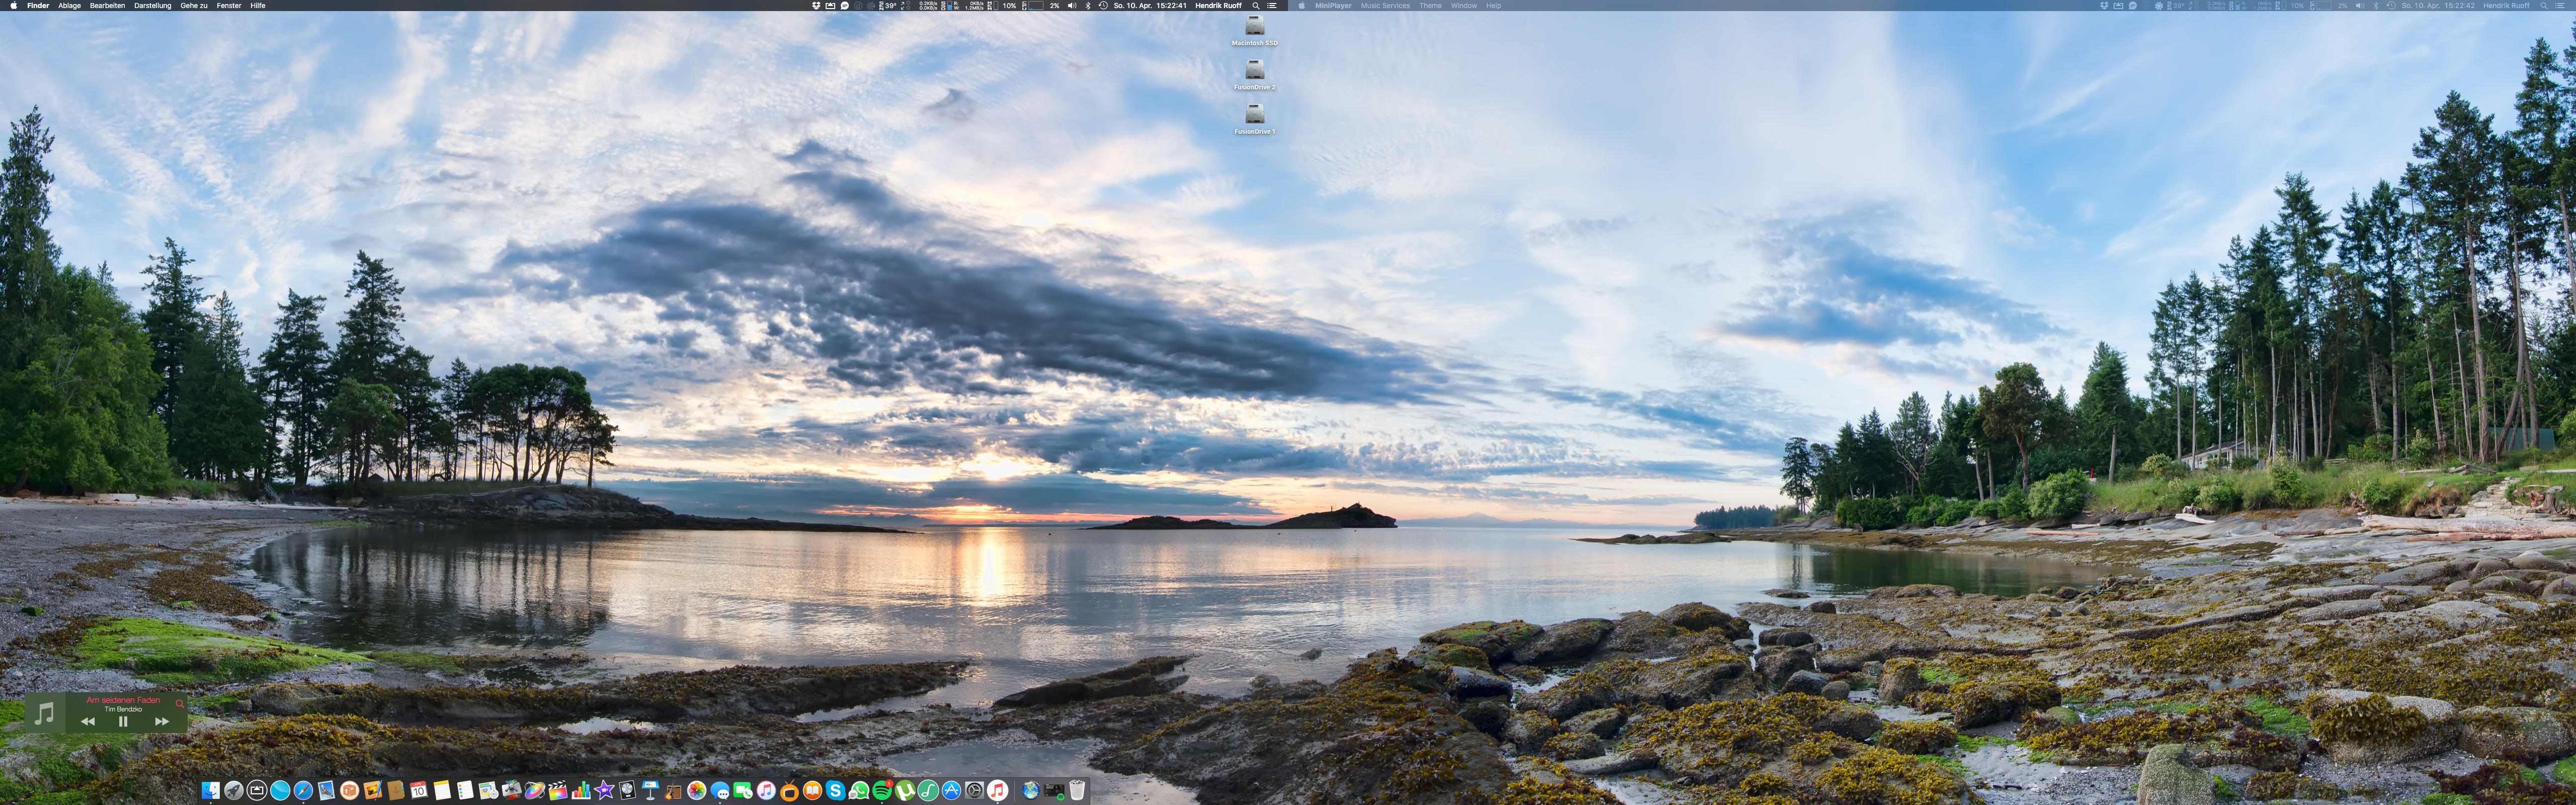The image size is (2576, 805).
Task: Click the MiniPlayer album art note
Action: 44,714
